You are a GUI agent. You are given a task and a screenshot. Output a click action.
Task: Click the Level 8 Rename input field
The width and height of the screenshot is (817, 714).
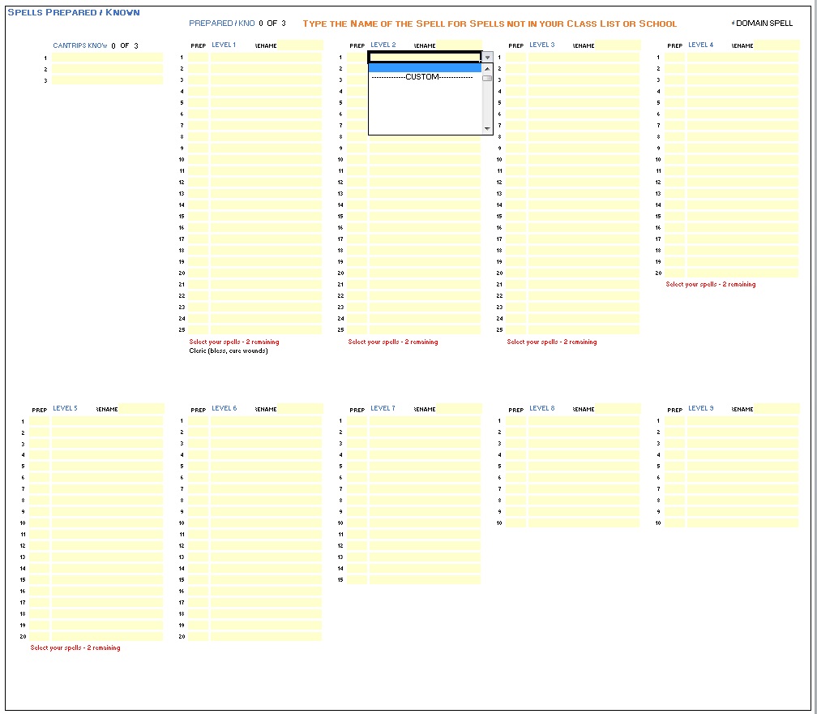tap(618, 409)
